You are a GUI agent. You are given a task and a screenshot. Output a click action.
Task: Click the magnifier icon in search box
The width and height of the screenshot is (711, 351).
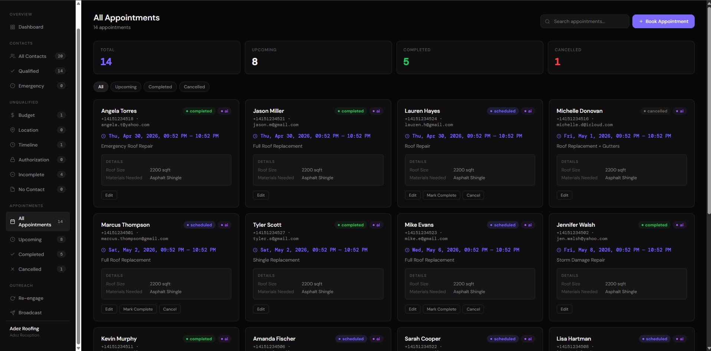point(547,22)
